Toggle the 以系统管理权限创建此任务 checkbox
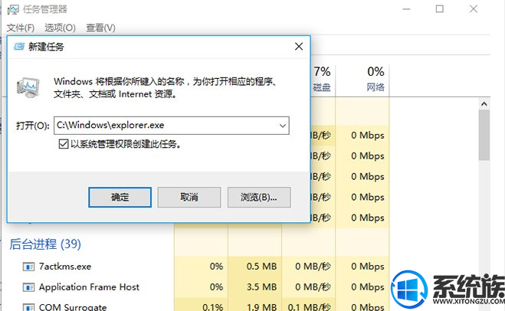 tap(64, 144)
